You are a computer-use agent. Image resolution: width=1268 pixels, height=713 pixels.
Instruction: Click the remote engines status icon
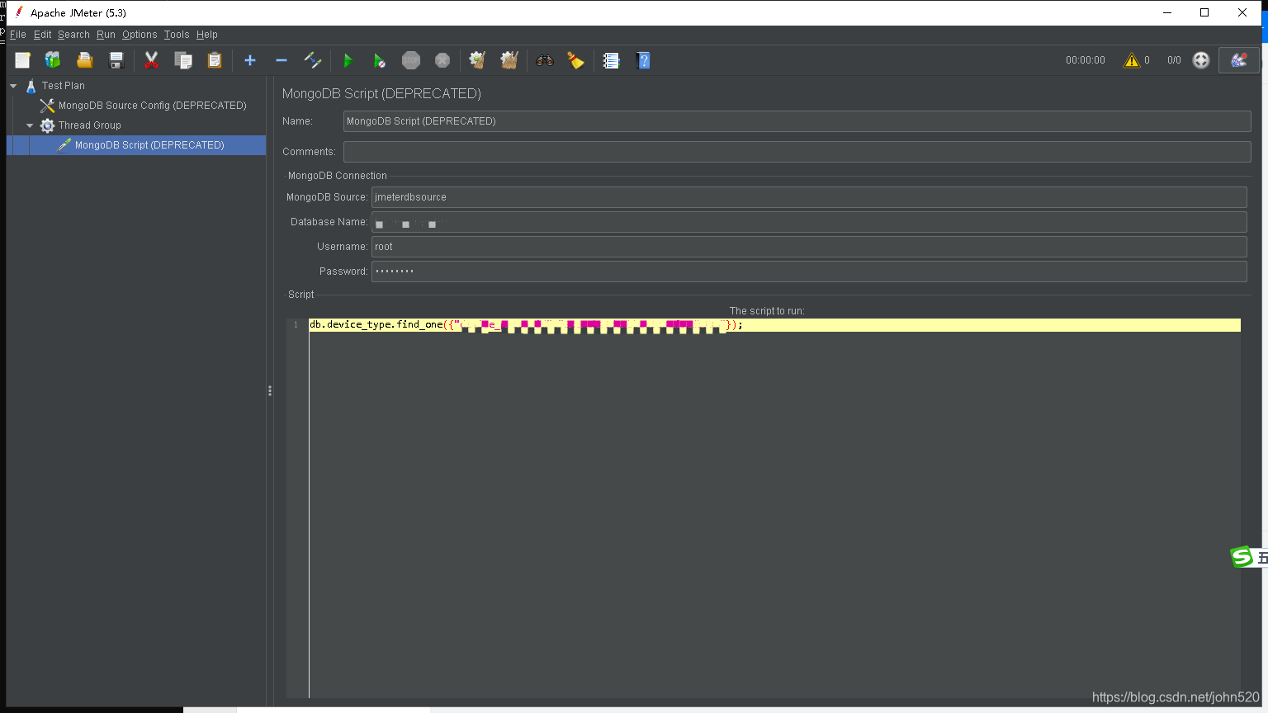1201,60
